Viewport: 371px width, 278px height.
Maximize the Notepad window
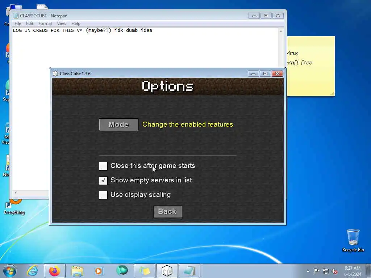[266, 16]
